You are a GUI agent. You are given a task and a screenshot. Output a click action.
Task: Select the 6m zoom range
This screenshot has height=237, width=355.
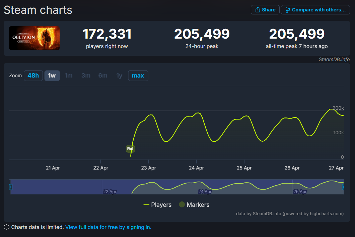coord(103,76)
